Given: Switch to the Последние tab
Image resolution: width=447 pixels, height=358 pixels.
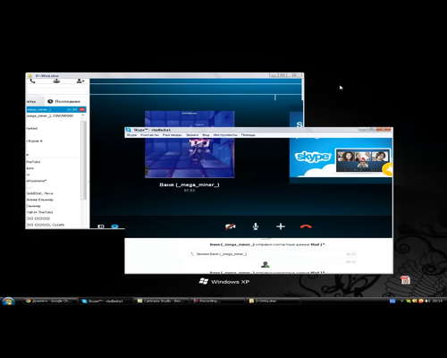Looking at the screenshot, I should click(x=64, y=101).
